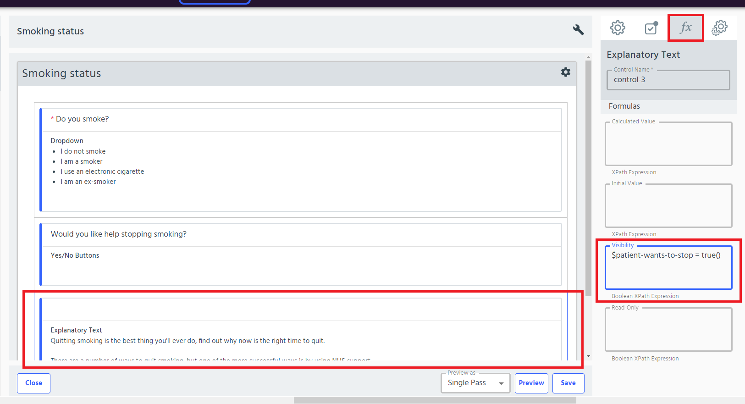
Task: Click the Calculated Value expression box
Action: (668, 144)
